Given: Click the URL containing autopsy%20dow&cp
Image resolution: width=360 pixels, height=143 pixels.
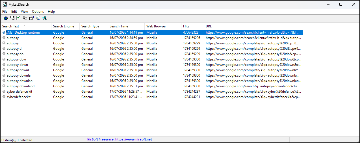Looking at the screenshot, I should tap(253, 59).
